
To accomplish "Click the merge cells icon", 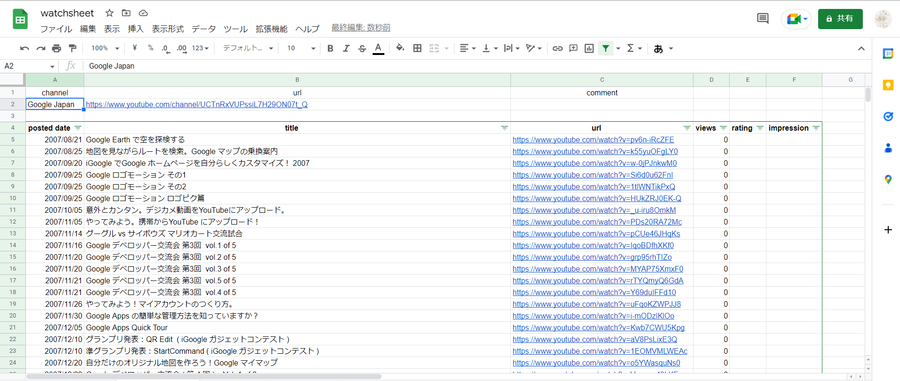I will (434, 48).
